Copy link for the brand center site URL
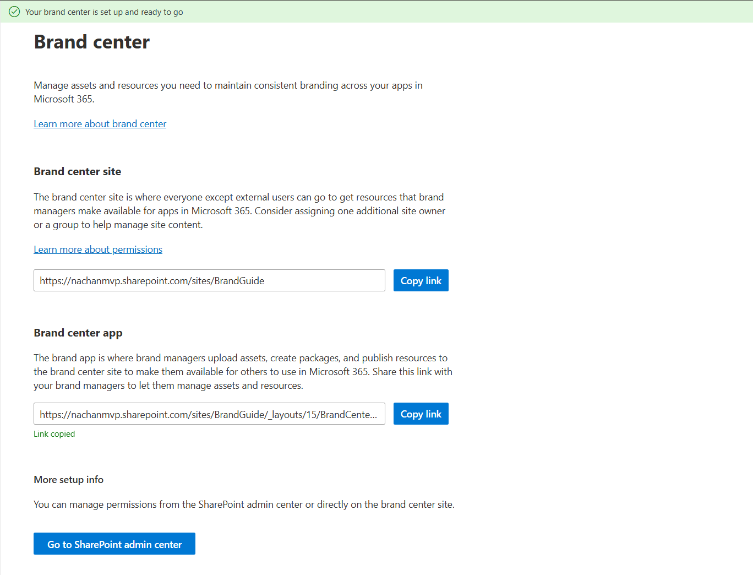The width and height of the screenshot is (753, 575). [x=421, y=281]
